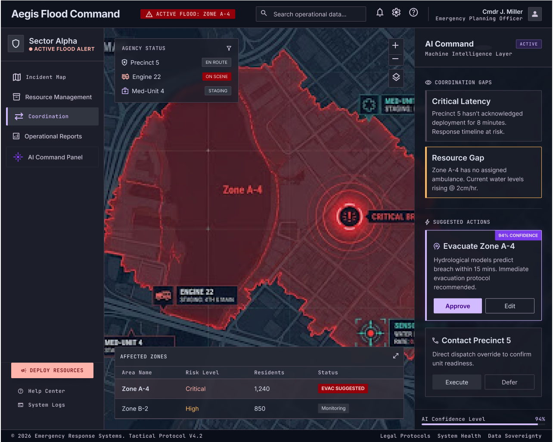The width and height of the screenshot is (553, 442).
Task: Click the warning triangle in flood banner
Action: tap(149, 14)
